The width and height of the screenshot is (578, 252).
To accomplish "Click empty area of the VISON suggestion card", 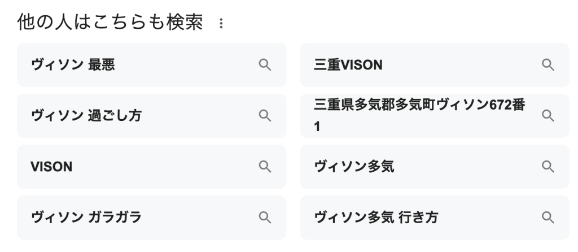I will tap(166, 167).
